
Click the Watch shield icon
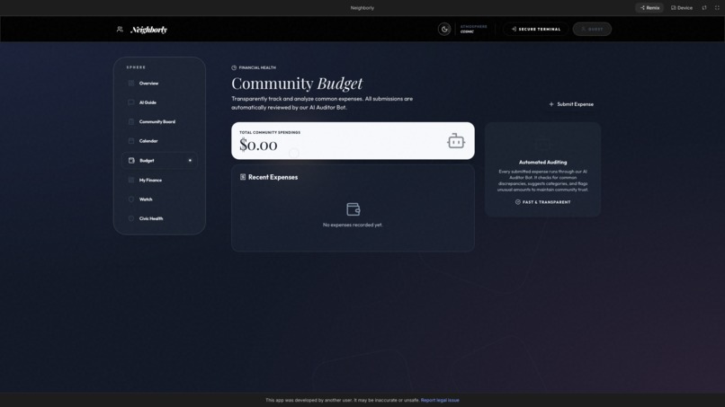point(131,199)
